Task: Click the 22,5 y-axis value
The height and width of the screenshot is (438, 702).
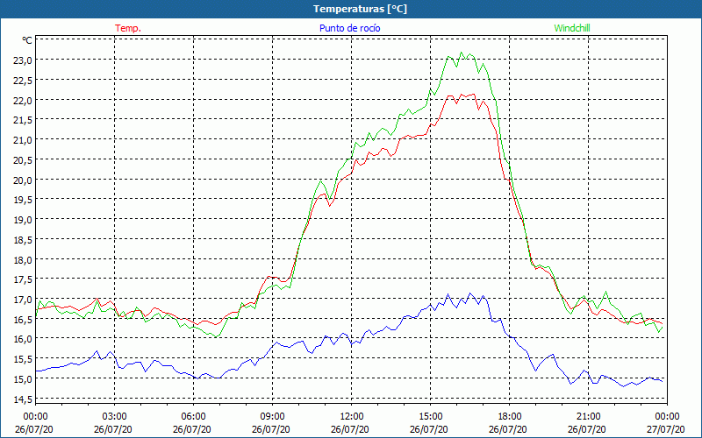Action: [x=23, y=80]
